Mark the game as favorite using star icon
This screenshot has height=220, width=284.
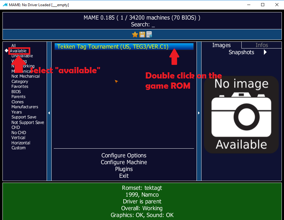pos(135,35)
